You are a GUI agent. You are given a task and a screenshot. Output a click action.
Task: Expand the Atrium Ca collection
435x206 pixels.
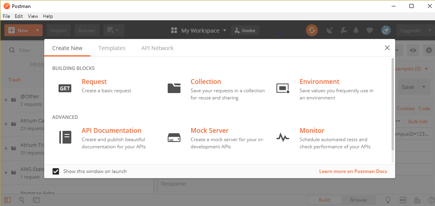point(6,124)
